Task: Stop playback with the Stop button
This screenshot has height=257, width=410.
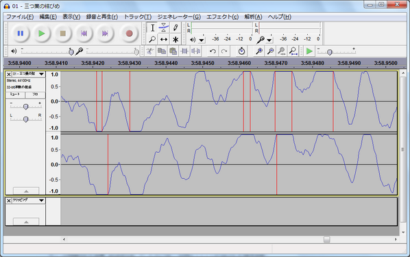Action: [x=63, y=34]
